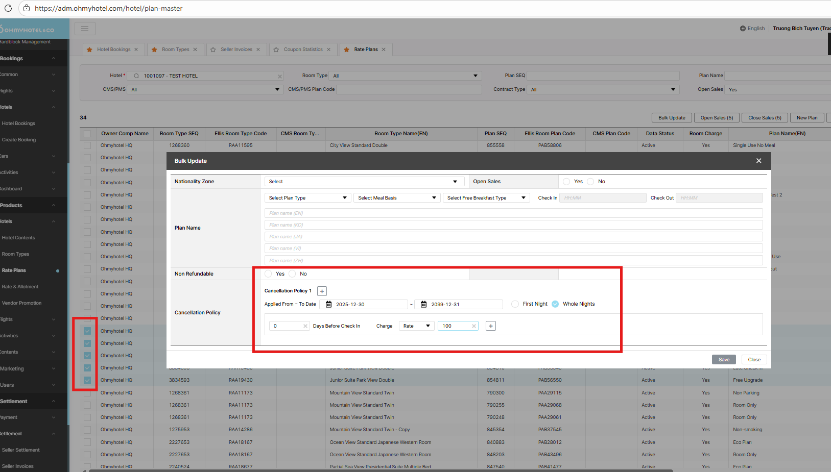Toggle the hamburger sidebar menu button

tap(85, 29)
